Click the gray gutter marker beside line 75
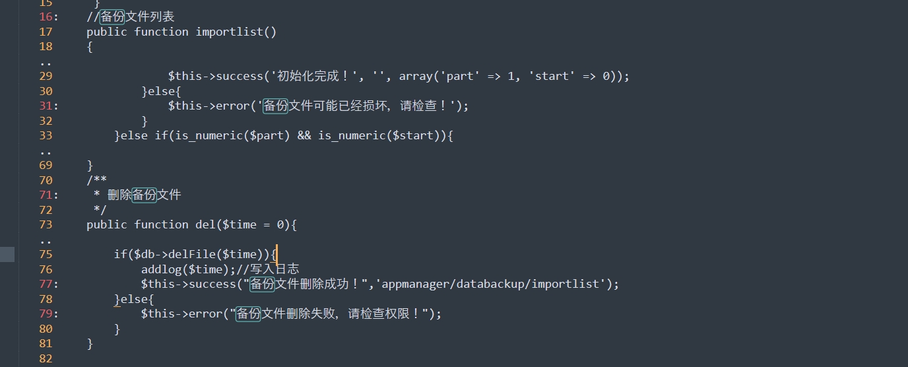The height and width of the screenshot is (367, 908). 7,254
